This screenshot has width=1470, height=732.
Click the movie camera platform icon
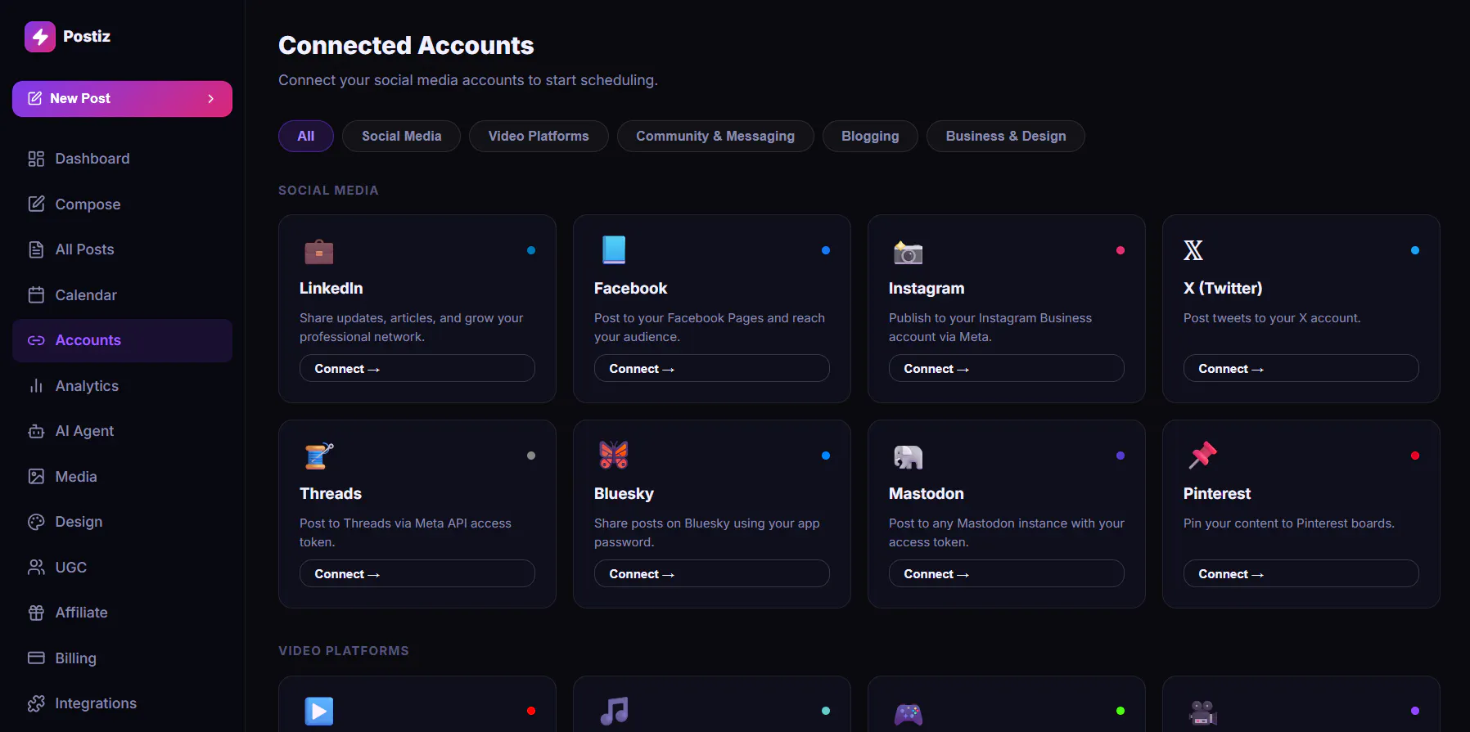click(x=1202, y=713)
